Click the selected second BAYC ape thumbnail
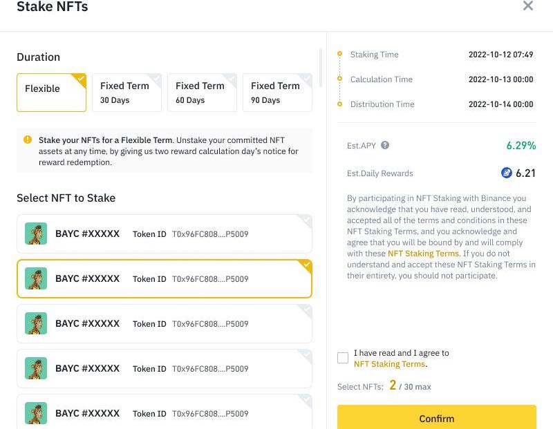553x429 pixels. coord(36,278)
